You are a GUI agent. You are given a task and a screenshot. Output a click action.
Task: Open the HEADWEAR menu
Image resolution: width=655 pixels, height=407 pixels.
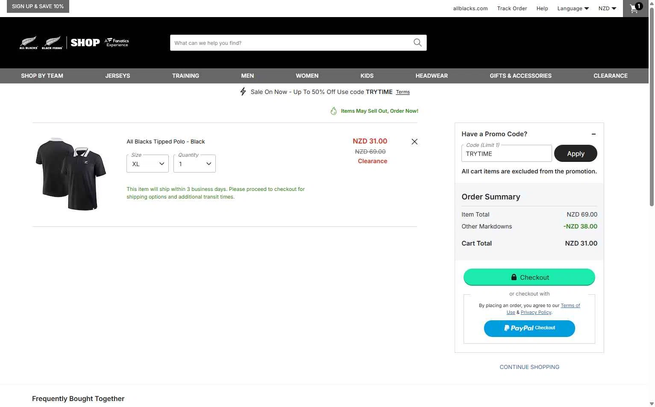coord(432,76)
